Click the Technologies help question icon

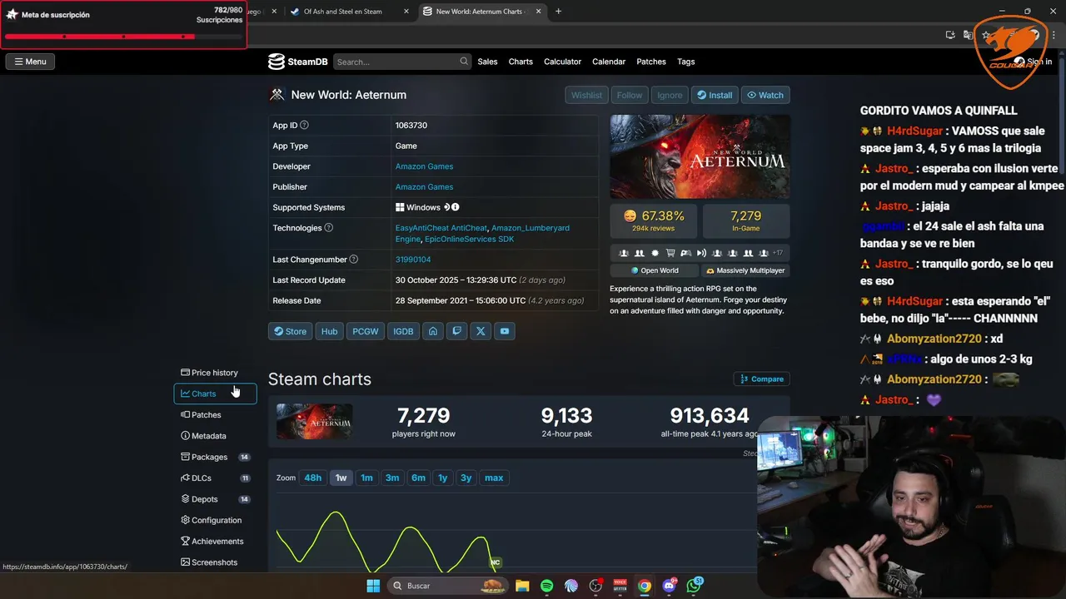[328, 228]
